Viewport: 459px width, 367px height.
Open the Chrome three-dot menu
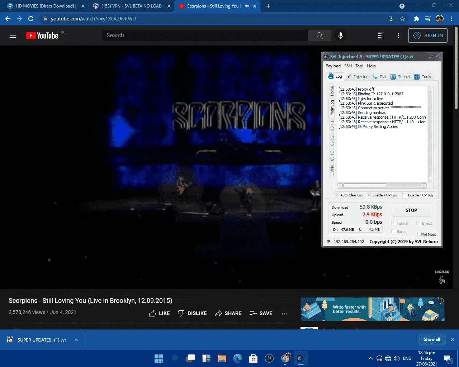[451, 19]
